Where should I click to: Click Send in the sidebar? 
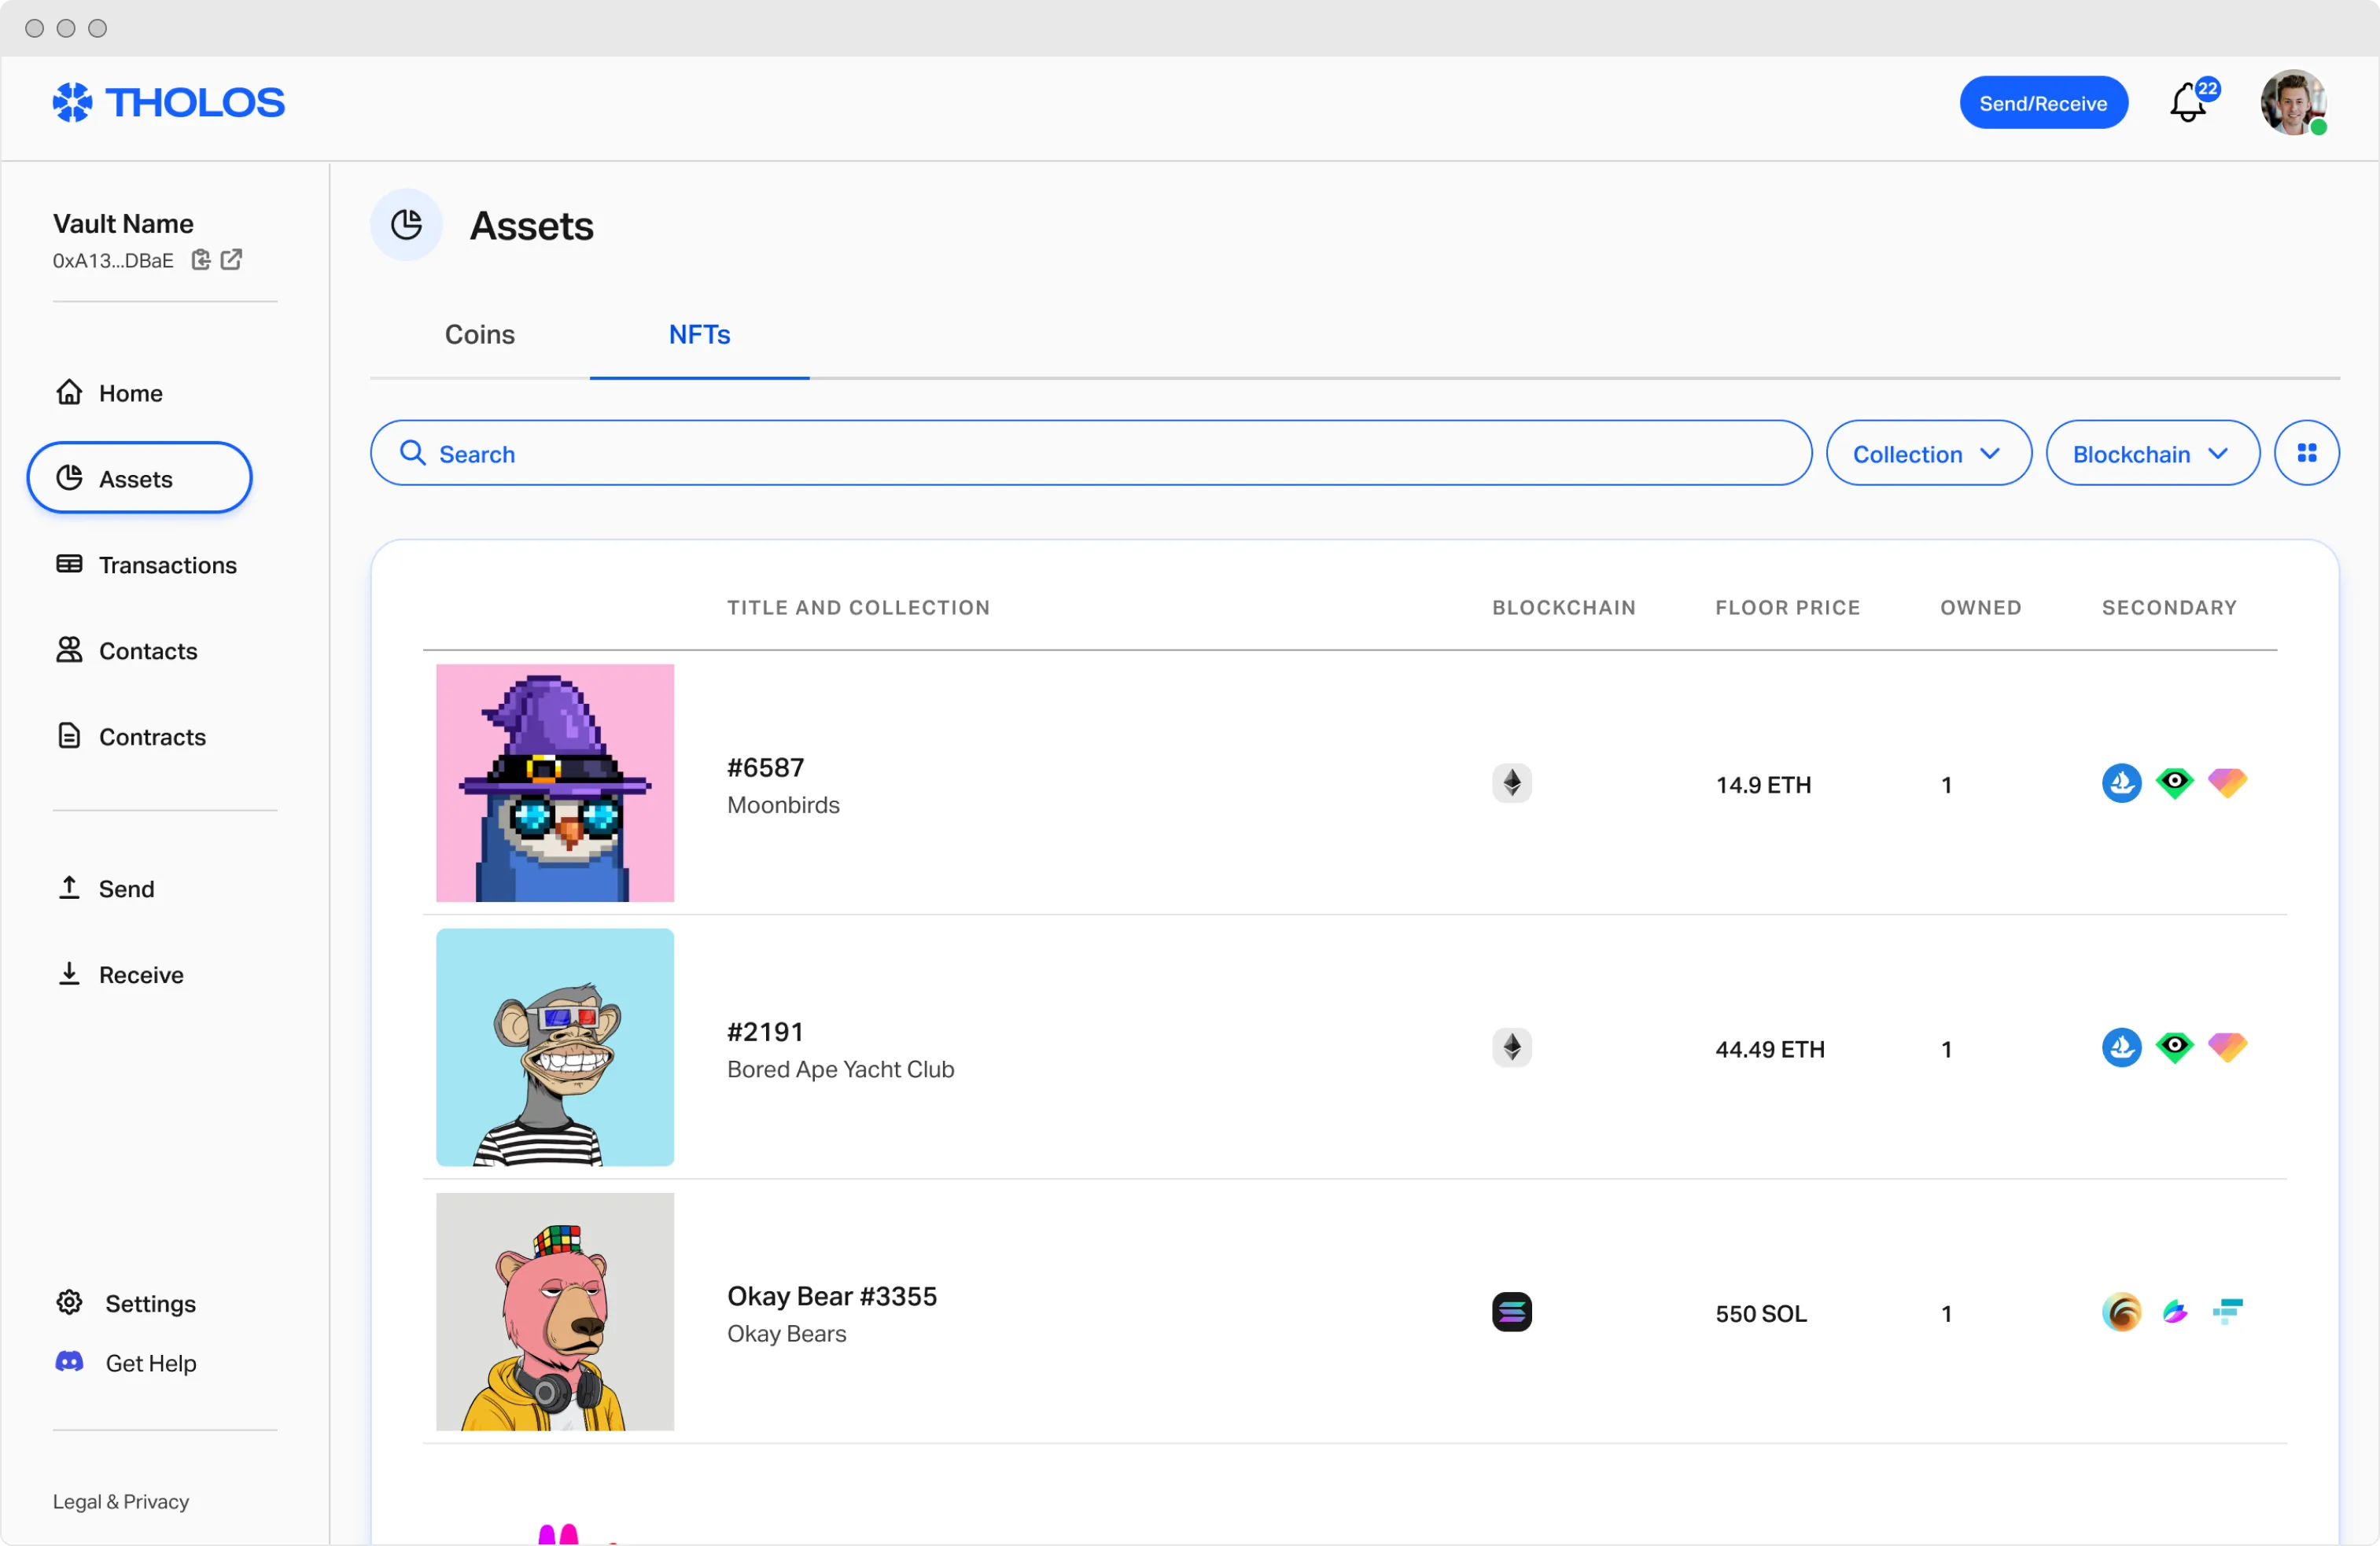[x=105, y=888]
